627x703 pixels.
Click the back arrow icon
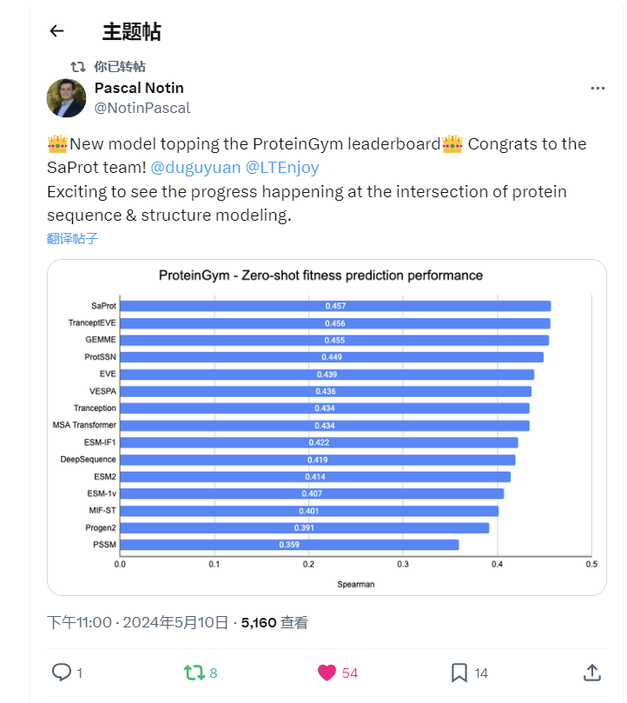[x=56, y=31]
